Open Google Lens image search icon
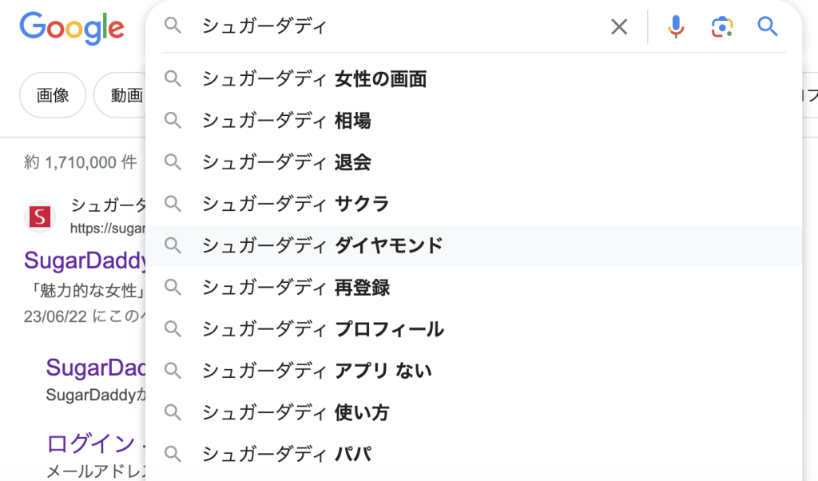 (721, 27)
